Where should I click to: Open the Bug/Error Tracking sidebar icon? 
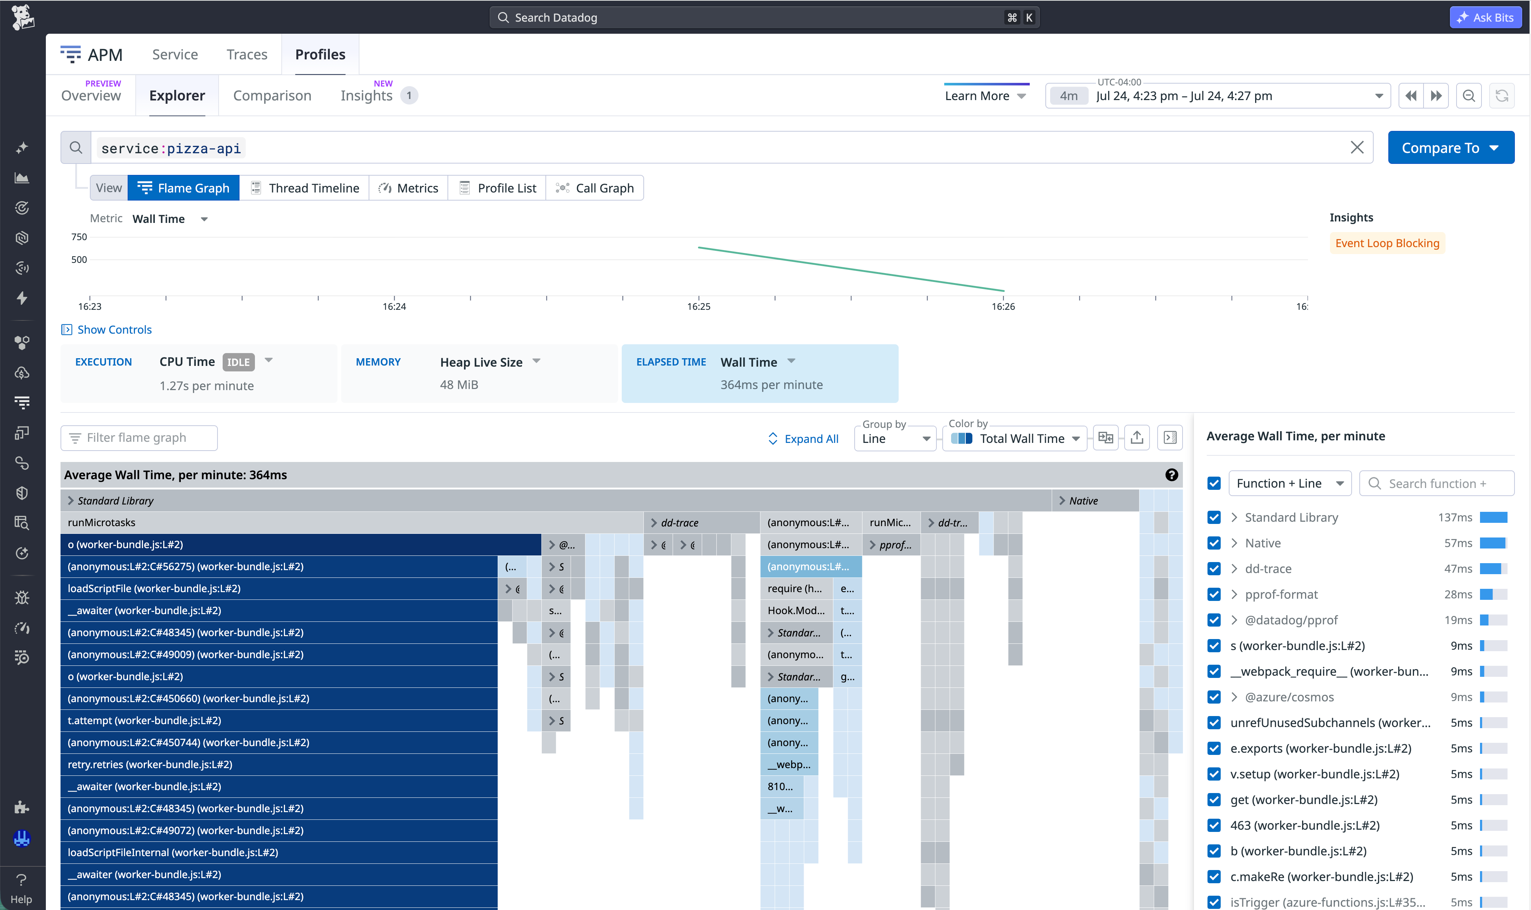pyautogui.click(x=22, y=597)
